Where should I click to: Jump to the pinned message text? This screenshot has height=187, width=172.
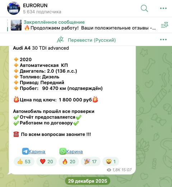(x=90, y=28)
